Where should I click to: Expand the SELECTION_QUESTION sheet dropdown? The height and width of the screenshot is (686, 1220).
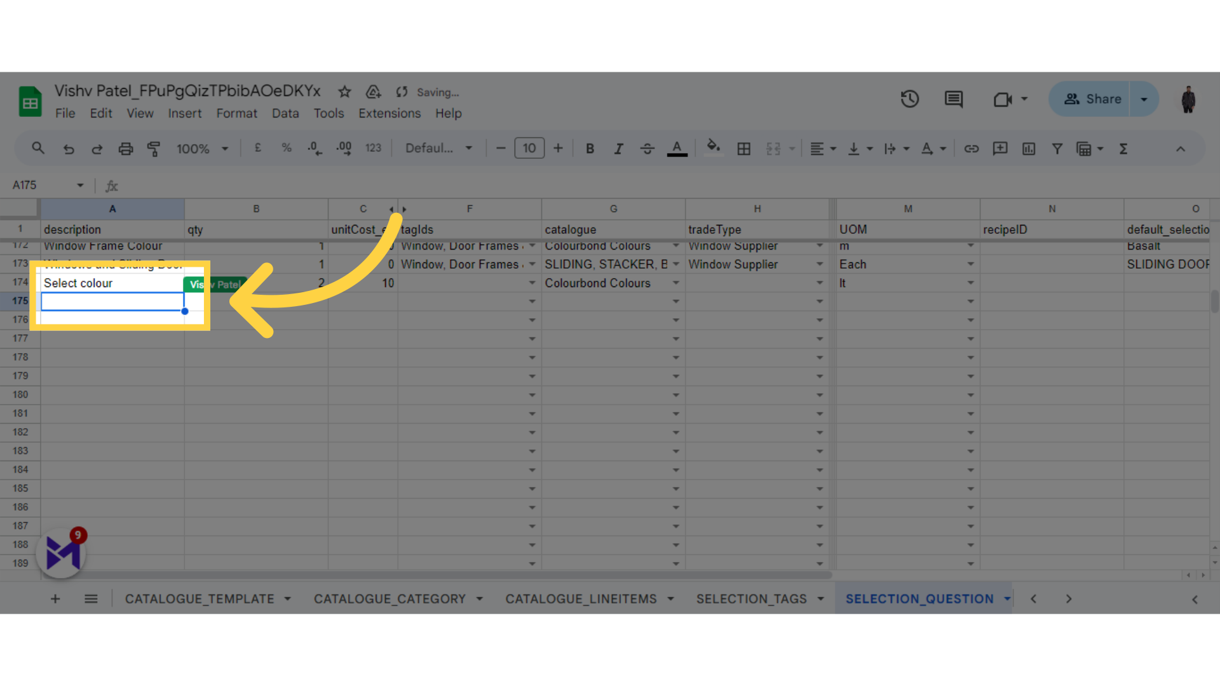(1005, 598)
